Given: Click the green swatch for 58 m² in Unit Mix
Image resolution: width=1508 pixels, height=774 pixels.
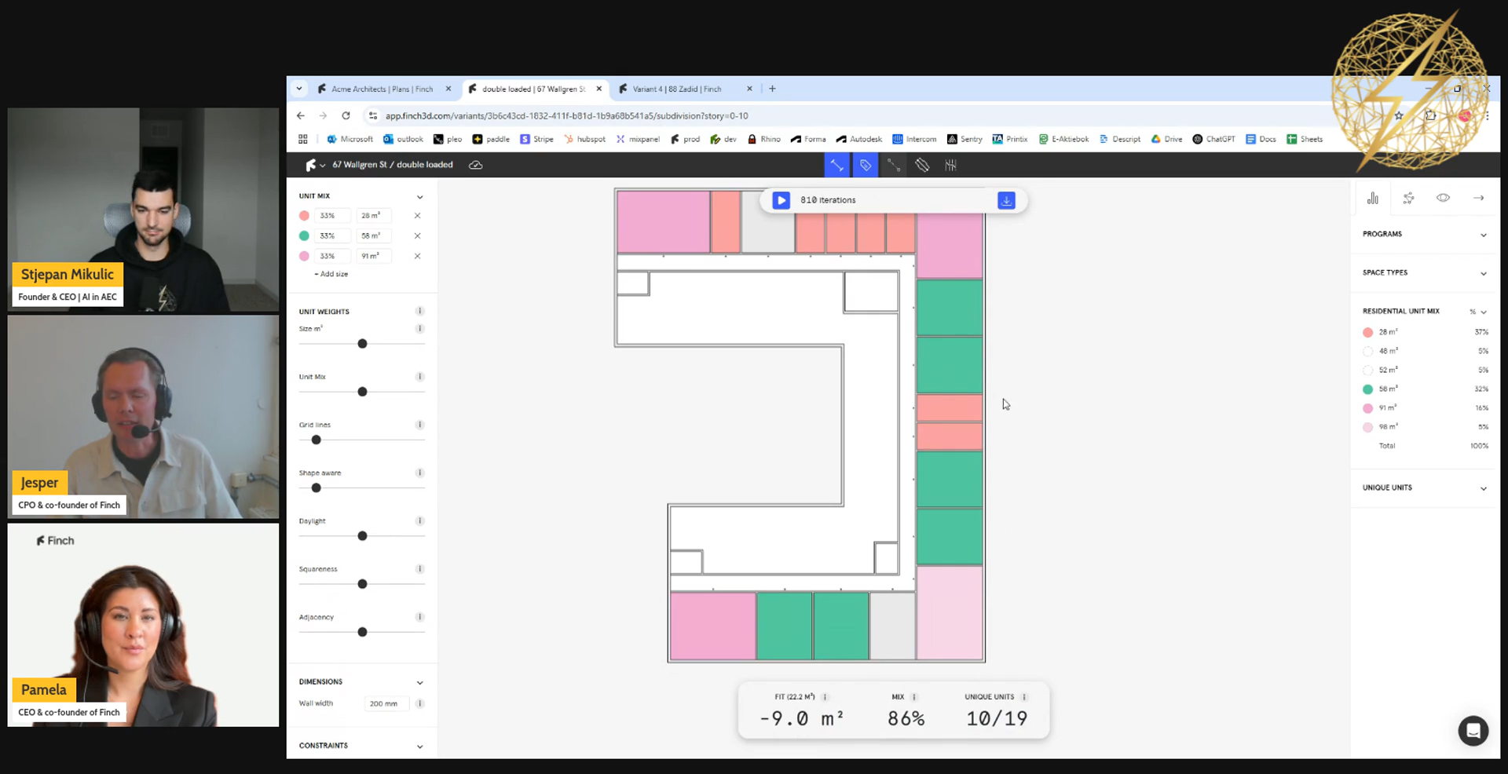Looking at the screenshot, I should click(x=304, y=235).
